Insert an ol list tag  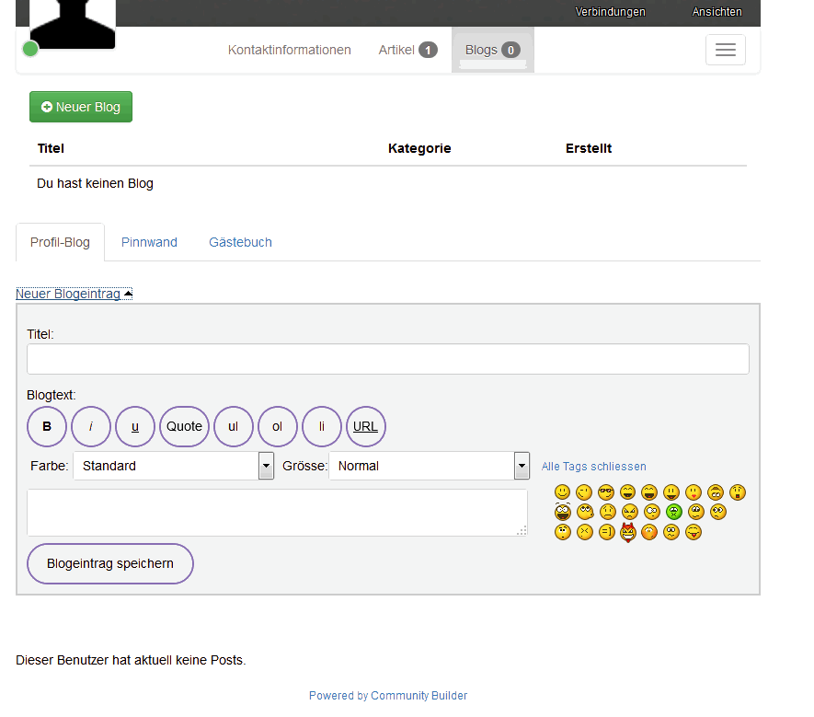click(277, 426)
